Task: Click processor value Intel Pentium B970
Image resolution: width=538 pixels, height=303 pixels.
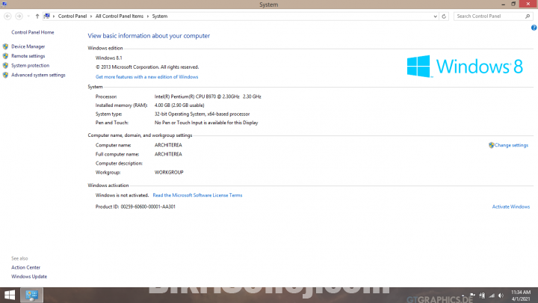Action: (208, 97)
